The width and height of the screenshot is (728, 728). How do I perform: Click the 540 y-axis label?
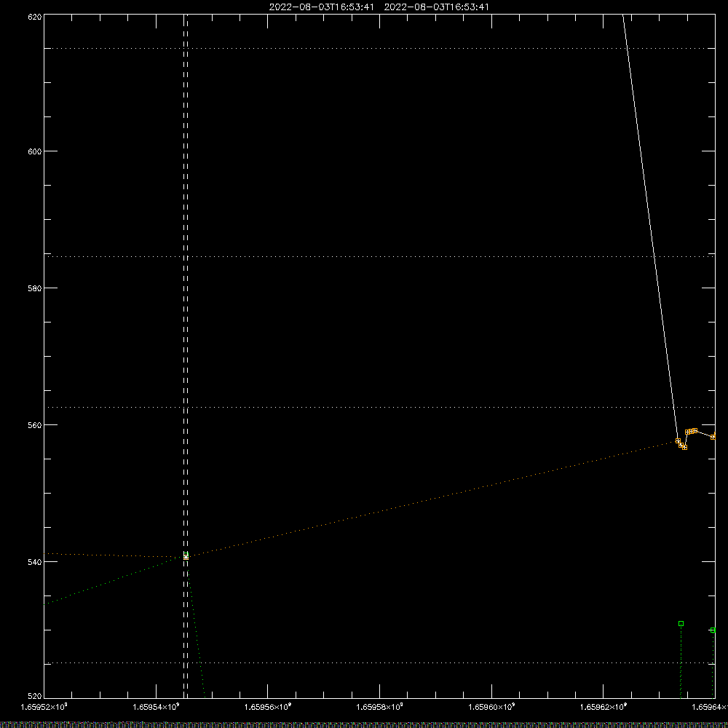tap(35, 562)
